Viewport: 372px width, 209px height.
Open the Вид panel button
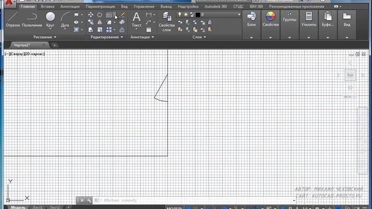point(346,19)
